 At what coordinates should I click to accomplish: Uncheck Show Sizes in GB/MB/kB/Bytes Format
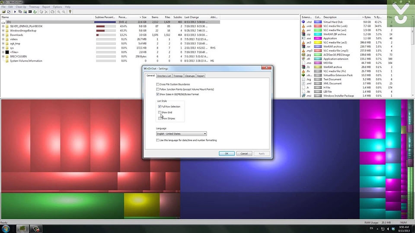pos(158,94)
